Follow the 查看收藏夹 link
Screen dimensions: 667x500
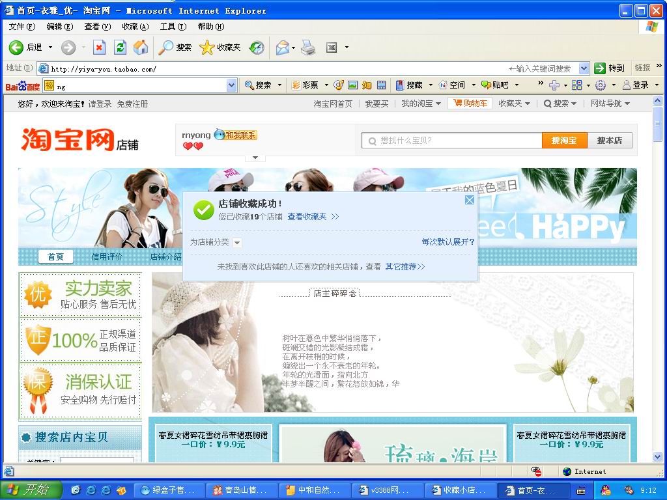pos(307,216)
